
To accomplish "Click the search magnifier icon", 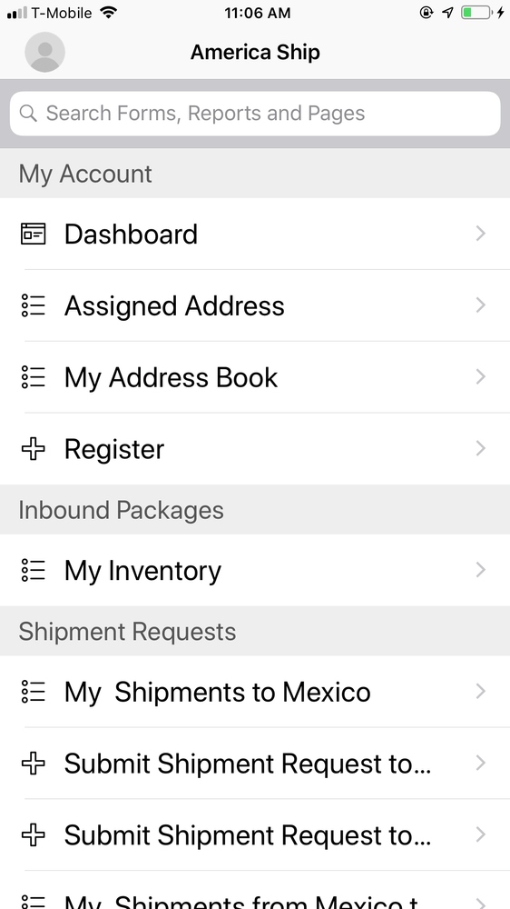I will click(28, 113).
